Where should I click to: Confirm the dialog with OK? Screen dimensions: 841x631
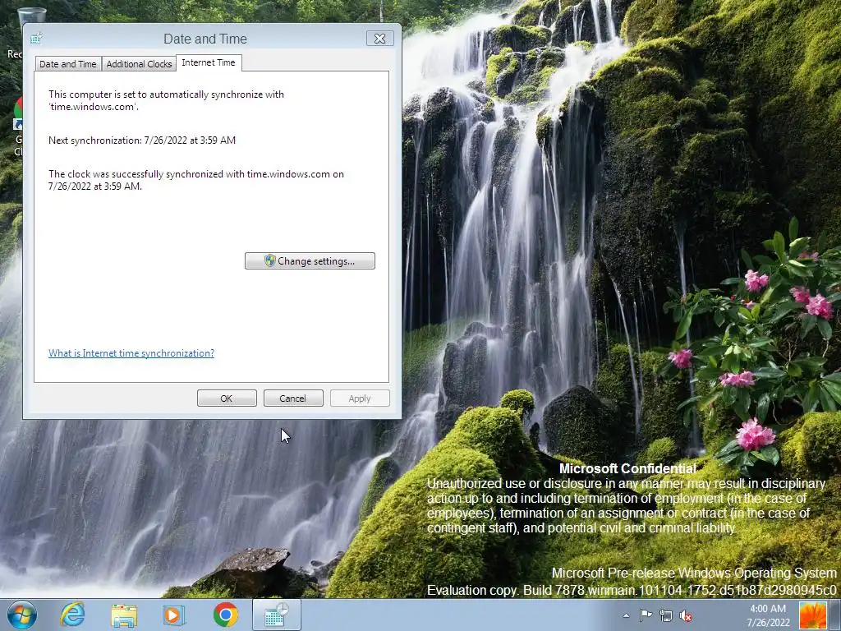(227, 398)
